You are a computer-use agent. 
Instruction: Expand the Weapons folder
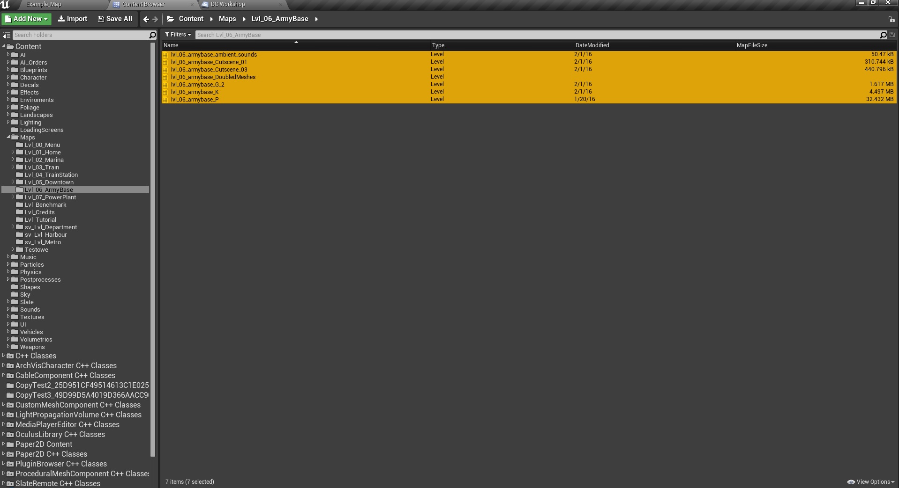pos(8,347)
